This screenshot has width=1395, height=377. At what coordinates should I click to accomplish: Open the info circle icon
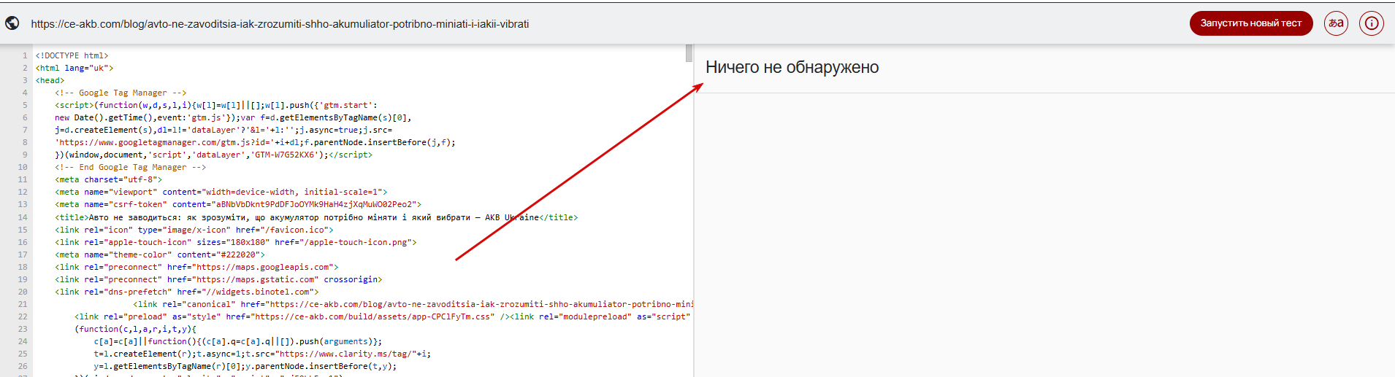(x=1372, y=23)
